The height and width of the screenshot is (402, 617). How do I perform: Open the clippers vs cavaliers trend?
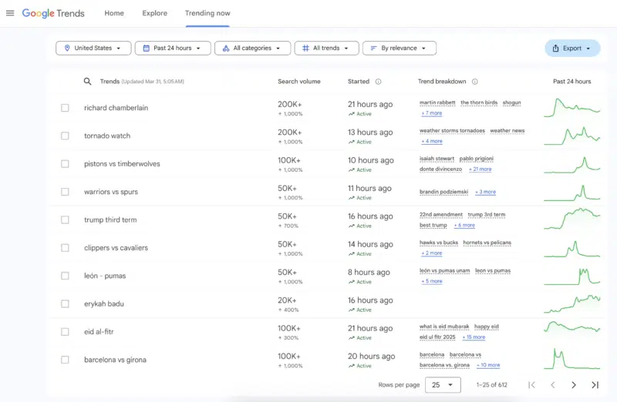click(x=116, y=248)
